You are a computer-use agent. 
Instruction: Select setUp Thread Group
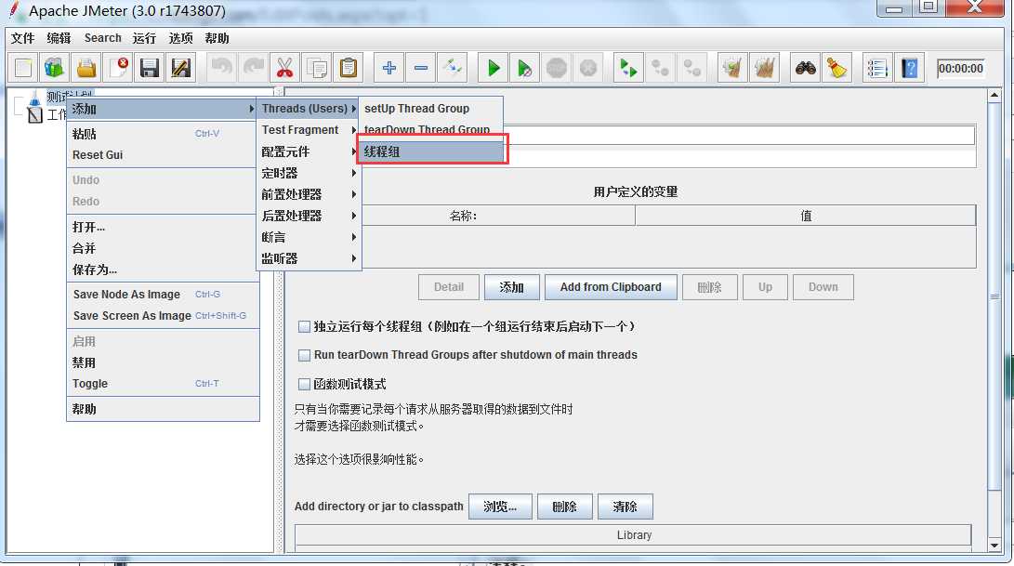(x=431, y=109)
